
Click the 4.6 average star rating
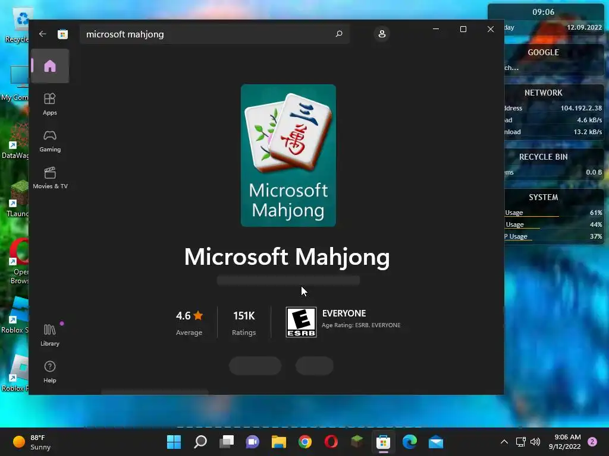tap(189, 322)
